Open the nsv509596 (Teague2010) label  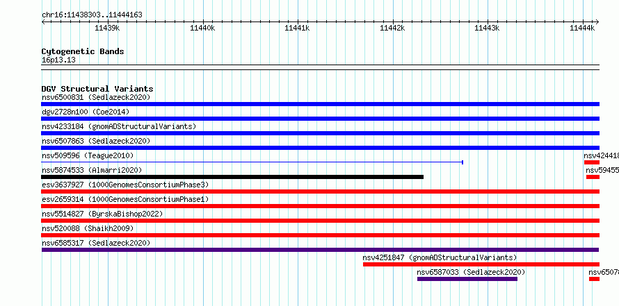(x=88, y=155)
